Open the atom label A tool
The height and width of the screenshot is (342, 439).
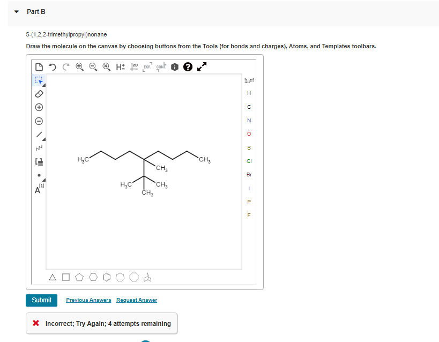(x=38, y=189)
